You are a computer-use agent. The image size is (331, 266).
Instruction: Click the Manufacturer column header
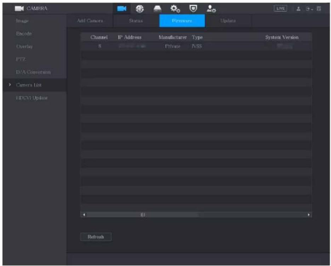(x=173, y=37)
